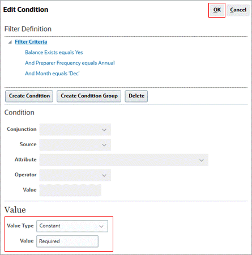Open the Conjunction dropdown
The width and height of the screenshot is (252, 255).
pos(75,130)
